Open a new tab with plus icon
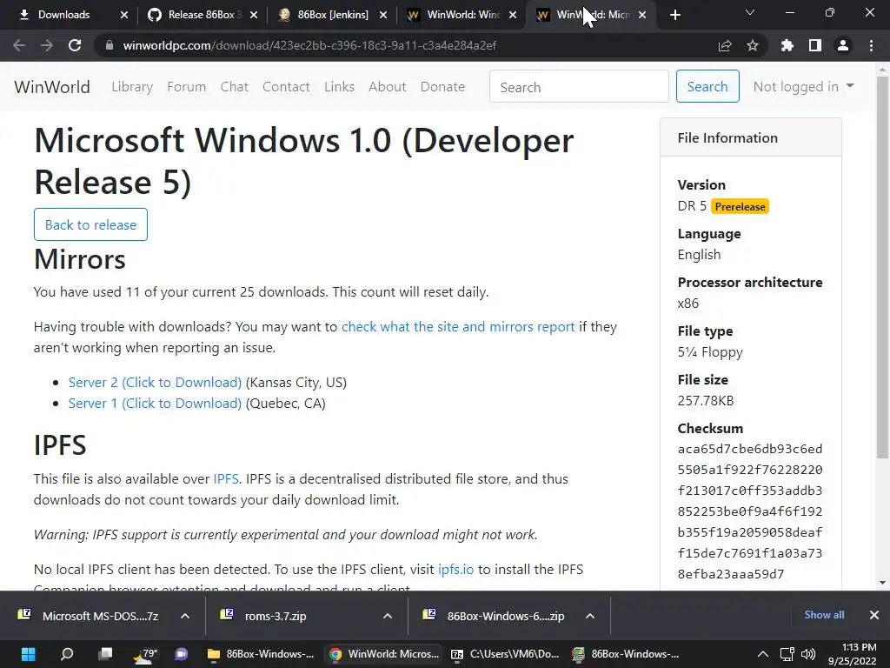Image resolution: width=890 pixels, height=668 pixels. point(674,15)
